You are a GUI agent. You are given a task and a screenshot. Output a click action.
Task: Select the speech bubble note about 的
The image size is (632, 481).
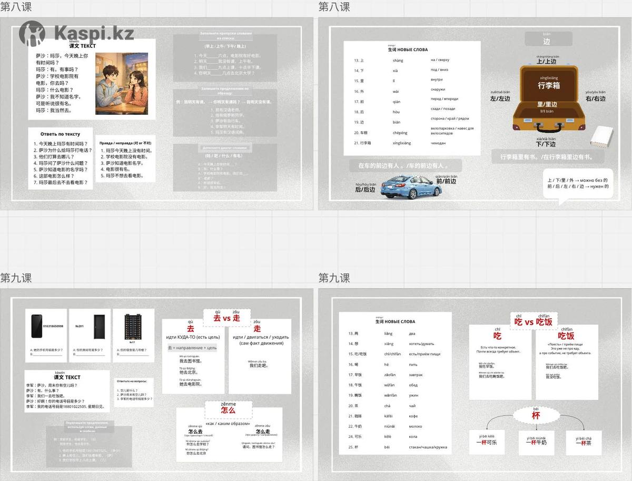pyautogui.click(x=578, y=183)
